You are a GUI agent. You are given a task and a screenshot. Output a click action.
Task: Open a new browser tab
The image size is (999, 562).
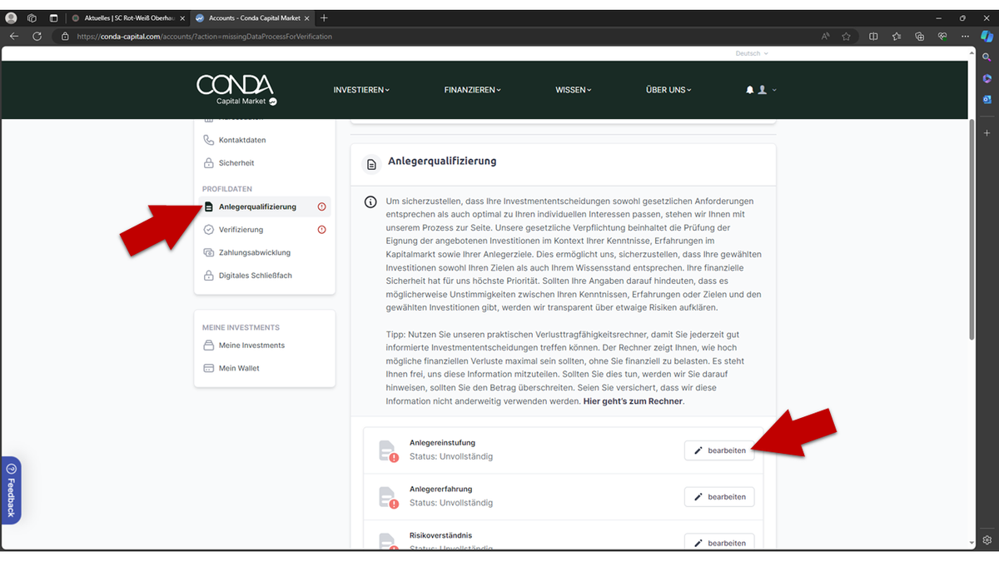coord(324,17)
